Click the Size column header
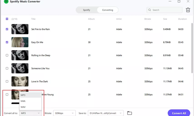 (x=165, y=19)
